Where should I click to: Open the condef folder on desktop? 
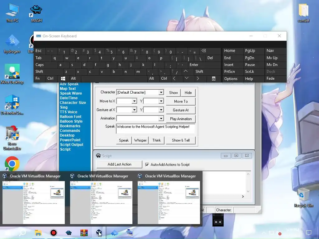(x=303, y=13)
